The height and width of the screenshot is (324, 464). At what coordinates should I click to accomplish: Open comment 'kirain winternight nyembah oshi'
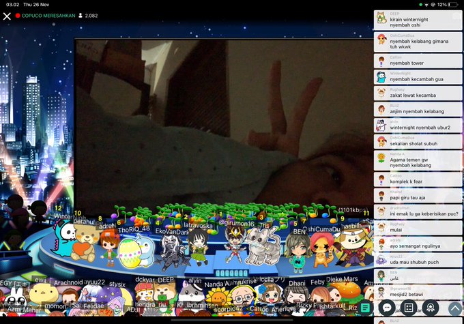[x=418, y=20]
